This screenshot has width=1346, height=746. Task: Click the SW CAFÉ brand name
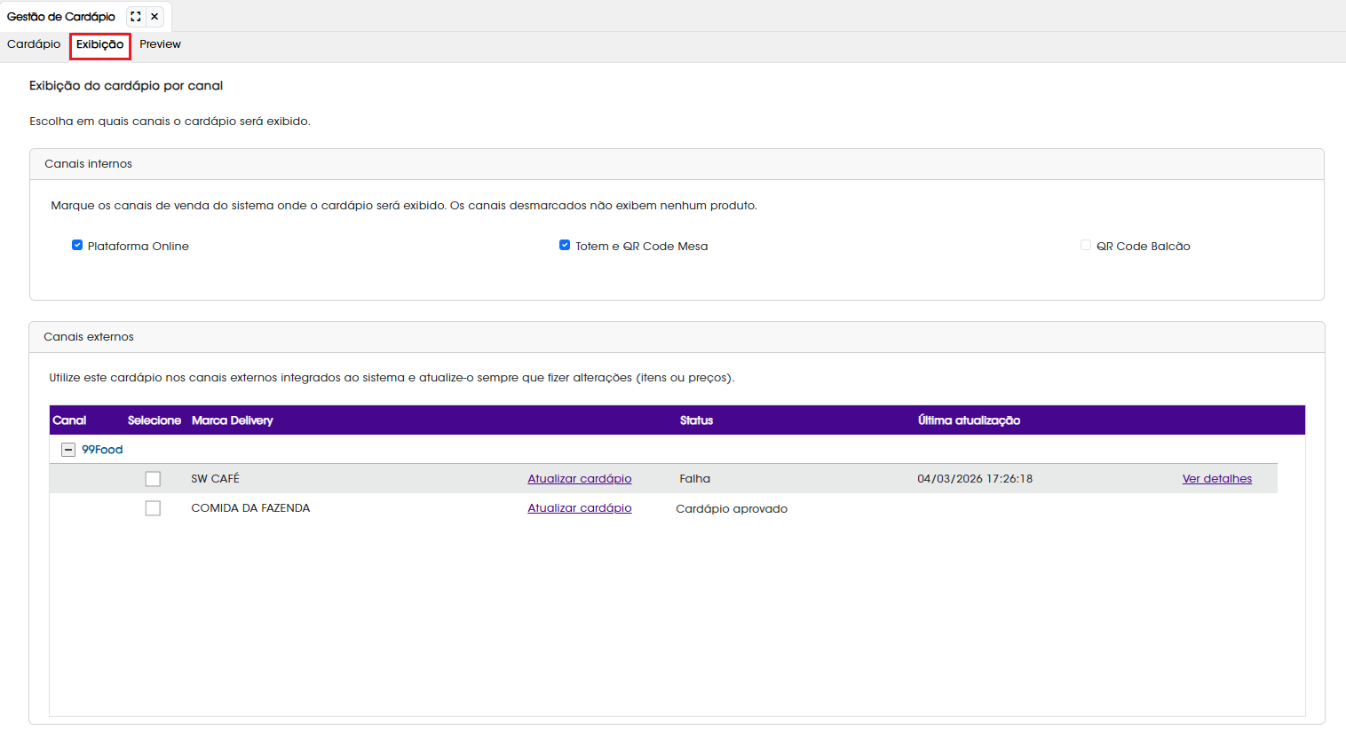point(216,479)
